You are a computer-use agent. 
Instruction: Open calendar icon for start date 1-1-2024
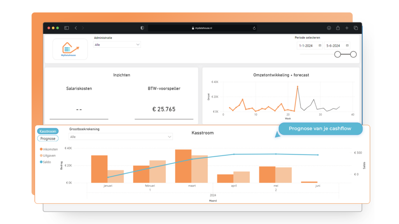(x=320, y=45)
